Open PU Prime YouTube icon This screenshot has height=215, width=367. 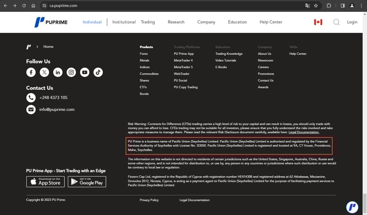[84, 72]
